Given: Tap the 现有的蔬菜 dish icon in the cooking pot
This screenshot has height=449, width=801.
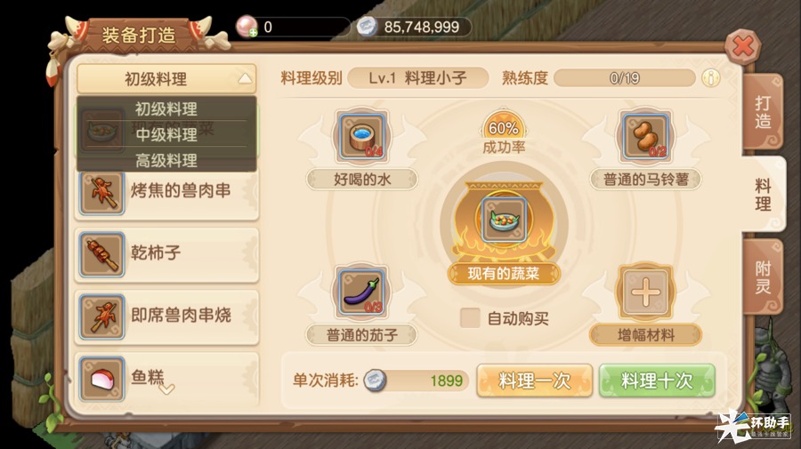Looking at the screenshot, I should point(504,220).
